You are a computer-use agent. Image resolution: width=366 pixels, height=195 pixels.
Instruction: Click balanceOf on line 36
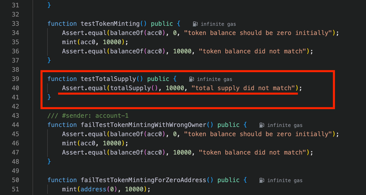(x=127, y=51)
